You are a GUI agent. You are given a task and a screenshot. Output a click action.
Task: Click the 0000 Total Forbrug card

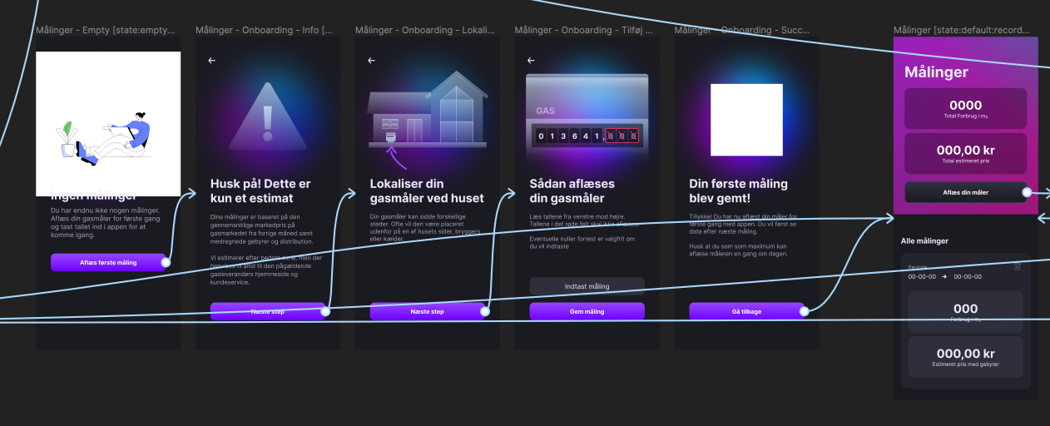click(x=966, y=108)
